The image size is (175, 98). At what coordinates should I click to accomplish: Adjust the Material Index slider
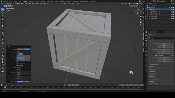coord(24,60)
